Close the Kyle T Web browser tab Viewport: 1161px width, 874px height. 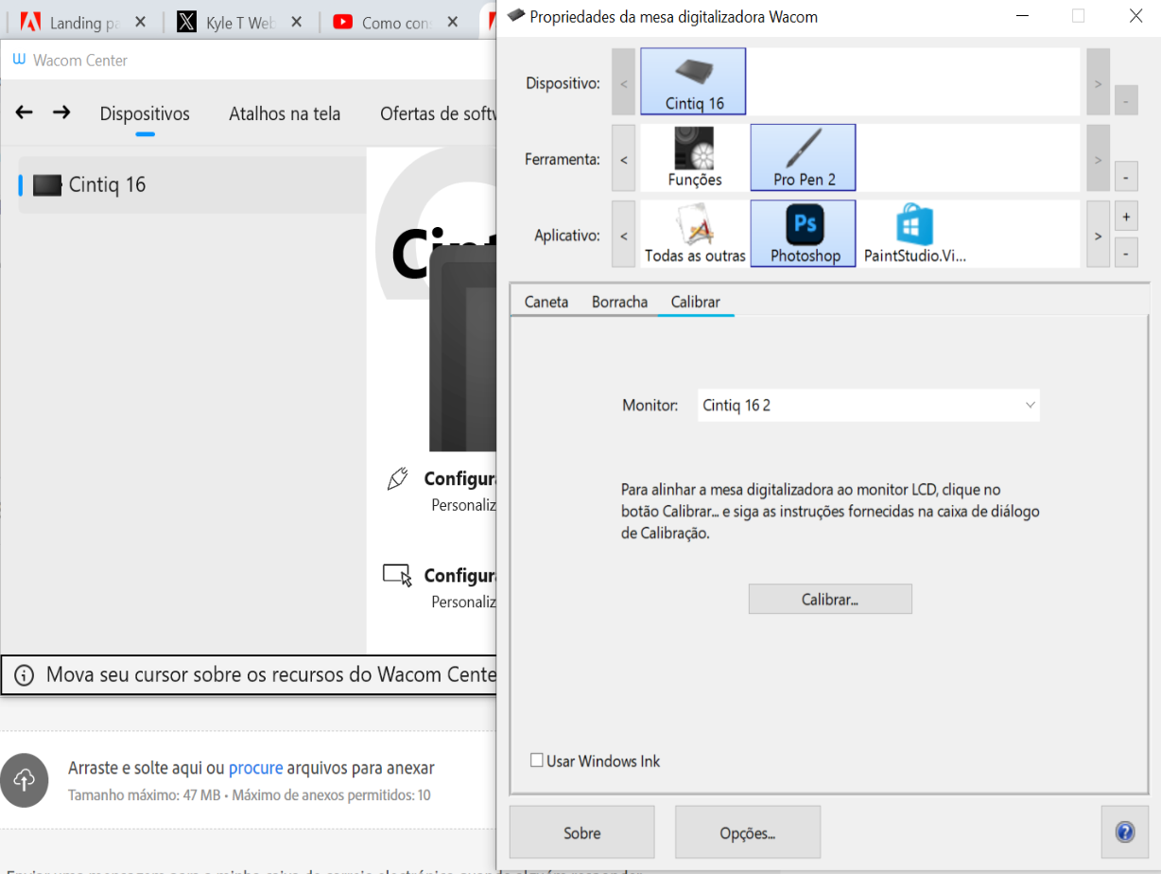tap(296, 22)
